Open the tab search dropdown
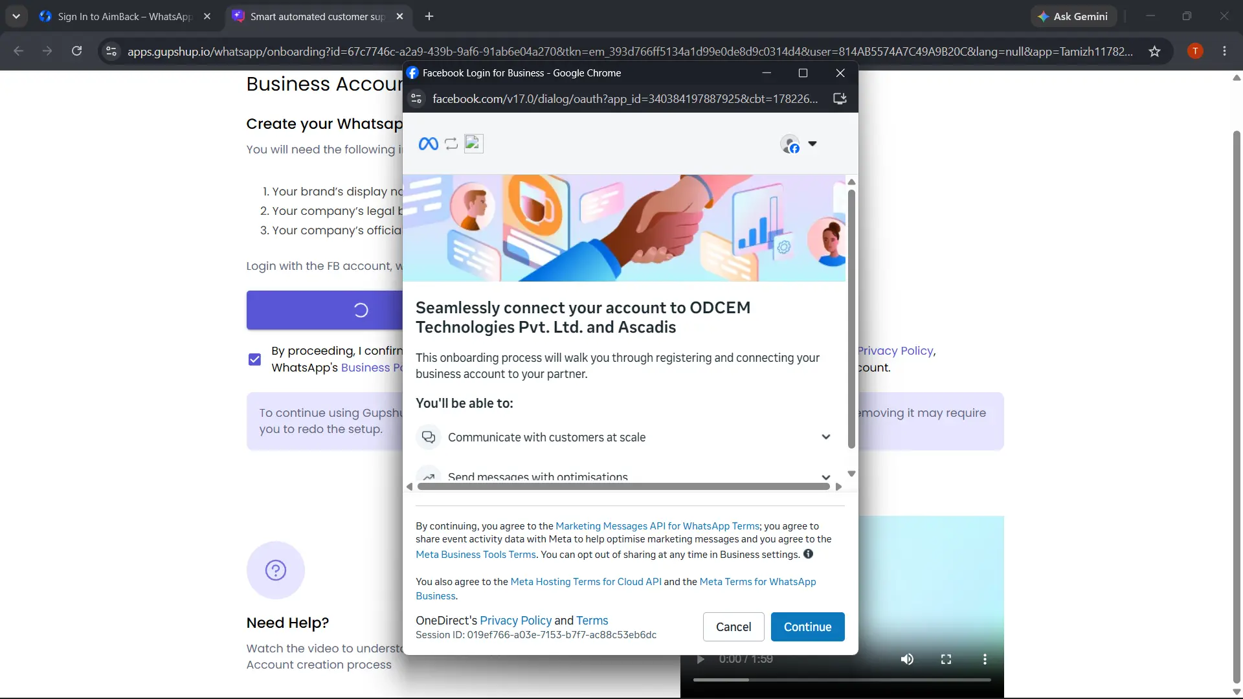 [16, 16]
